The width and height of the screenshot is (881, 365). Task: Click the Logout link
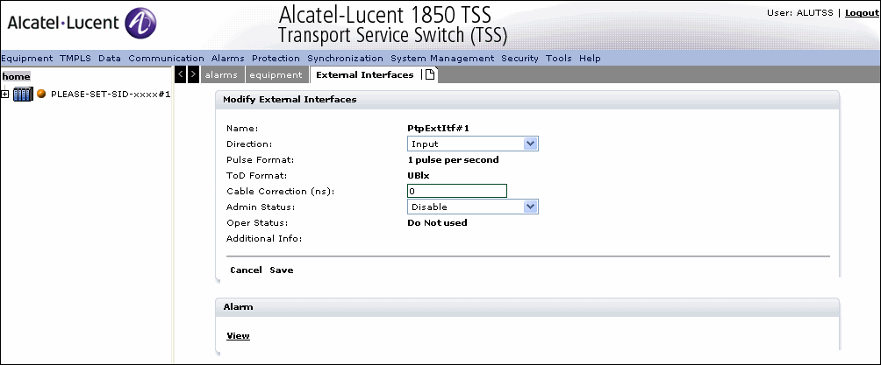tap(862, 13)
